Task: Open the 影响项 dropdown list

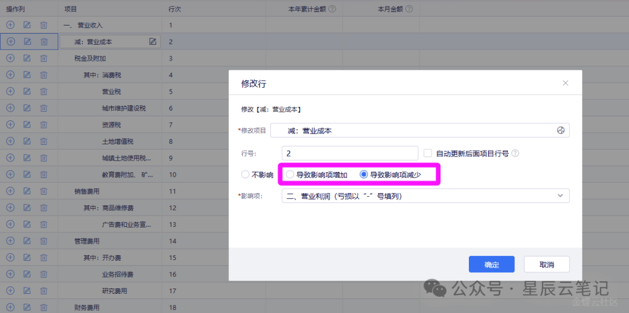Action: tap(425, 196)
